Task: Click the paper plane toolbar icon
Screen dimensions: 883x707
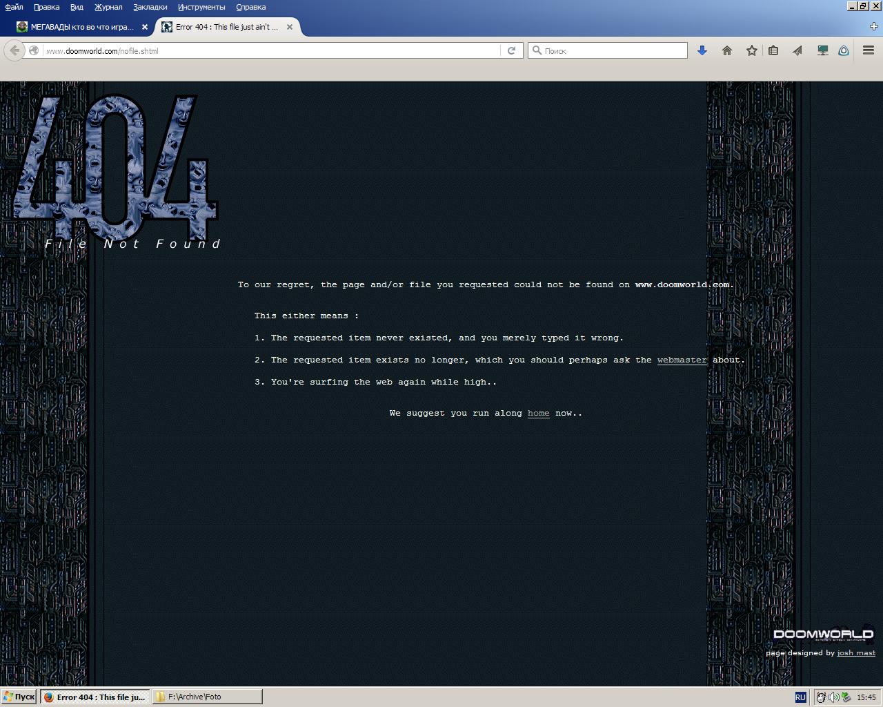Action: click(x=797, y=50)
